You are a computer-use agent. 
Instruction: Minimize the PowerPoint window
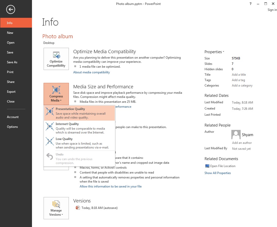[258, 4]
